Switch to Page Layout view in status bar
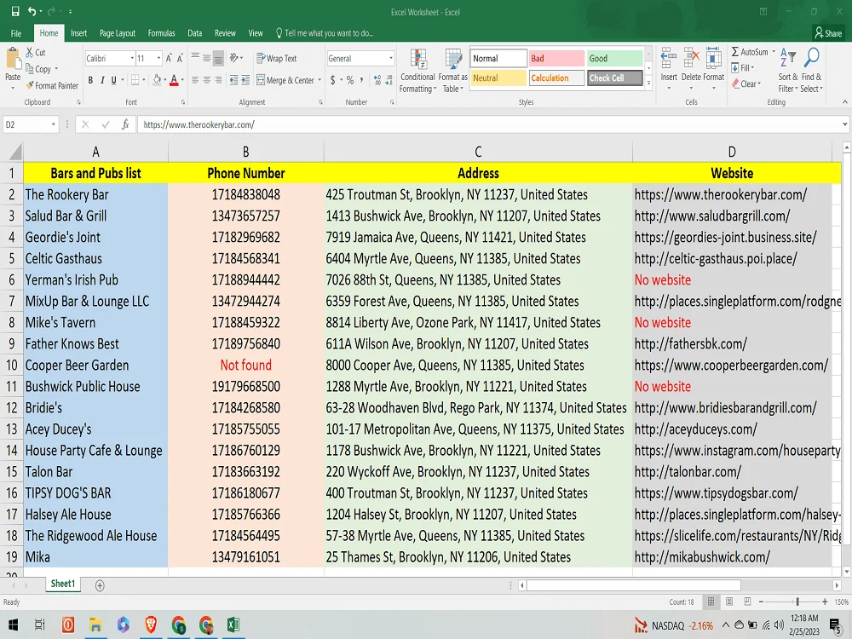 pyautogui.click(x=729, y=602)
